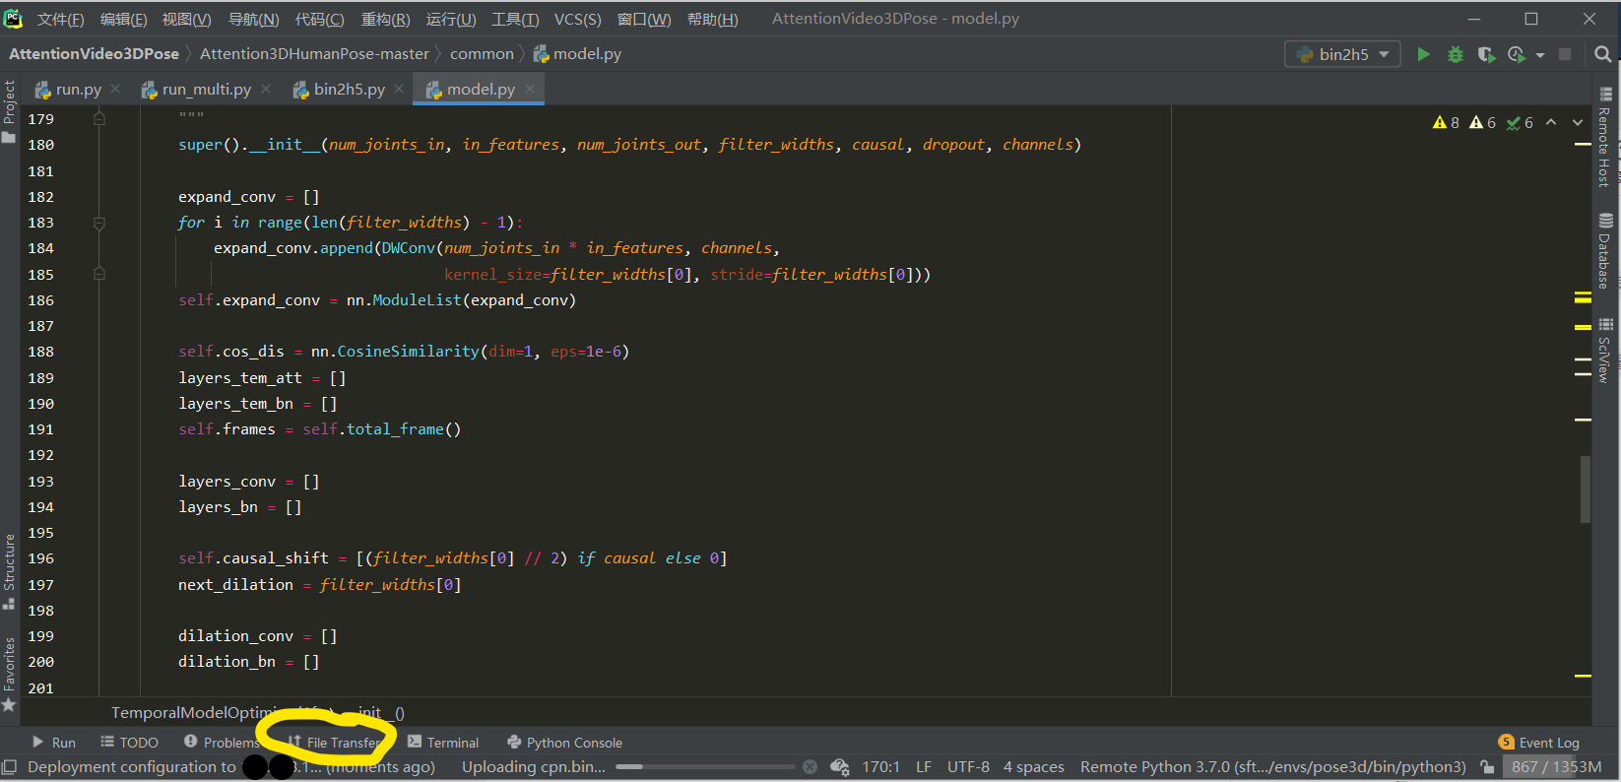
Task: Open the 编辑(E) menu
Action: [123, 19]
